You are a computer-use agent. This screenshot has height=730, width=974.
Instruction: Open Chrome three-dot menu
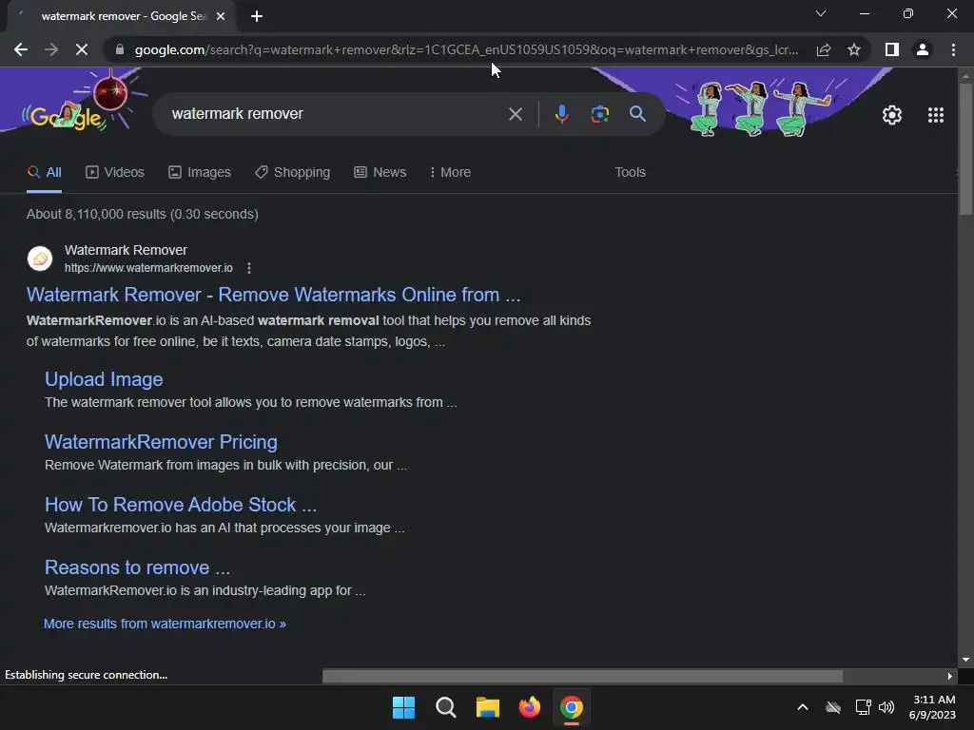[953, 49]
